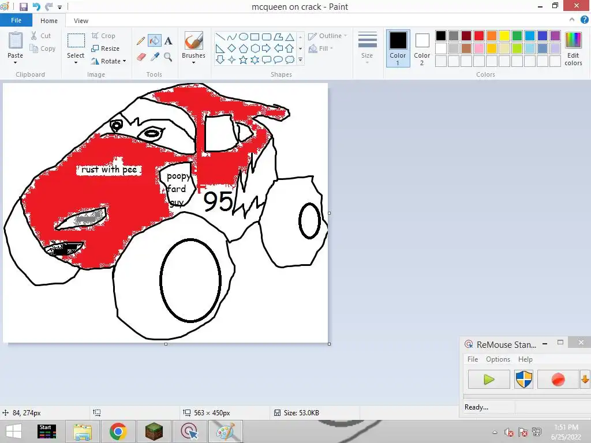Activate Color 2 background selector
591x443 pixels.
[x=422, y=48]
